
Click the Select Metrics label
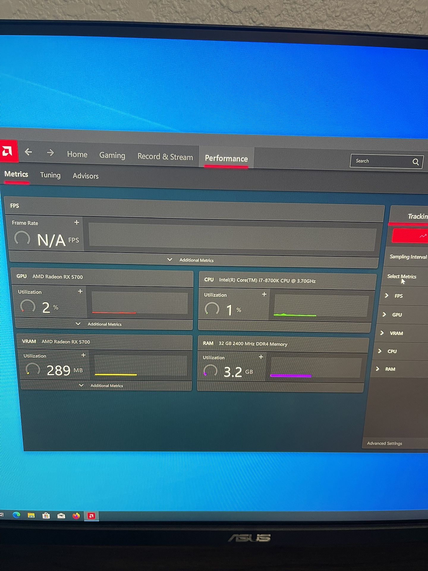coord(402,276)
